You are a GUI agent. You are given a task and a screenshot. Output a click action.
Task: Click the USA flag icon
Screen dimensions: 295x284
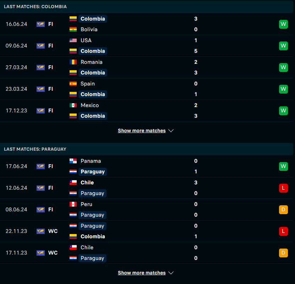(x=73, y=40)
